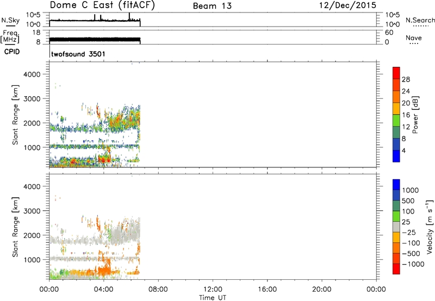435x301 pixels.
Task: Click the "3000" tick on the power panel range axis
Action: point(32,99)
